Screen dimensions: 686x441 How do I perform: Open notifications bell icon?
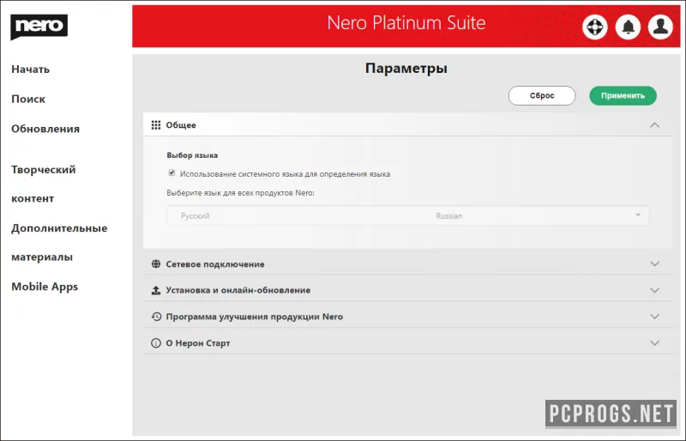pos(628,27)
